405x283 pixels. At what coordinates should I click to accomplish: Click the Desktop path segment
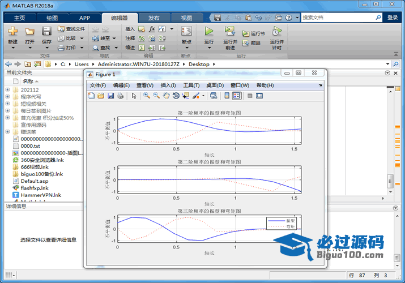(199, 64)
